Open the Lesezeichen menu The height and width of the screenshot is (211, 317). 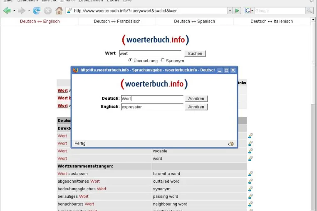point(91,1)
